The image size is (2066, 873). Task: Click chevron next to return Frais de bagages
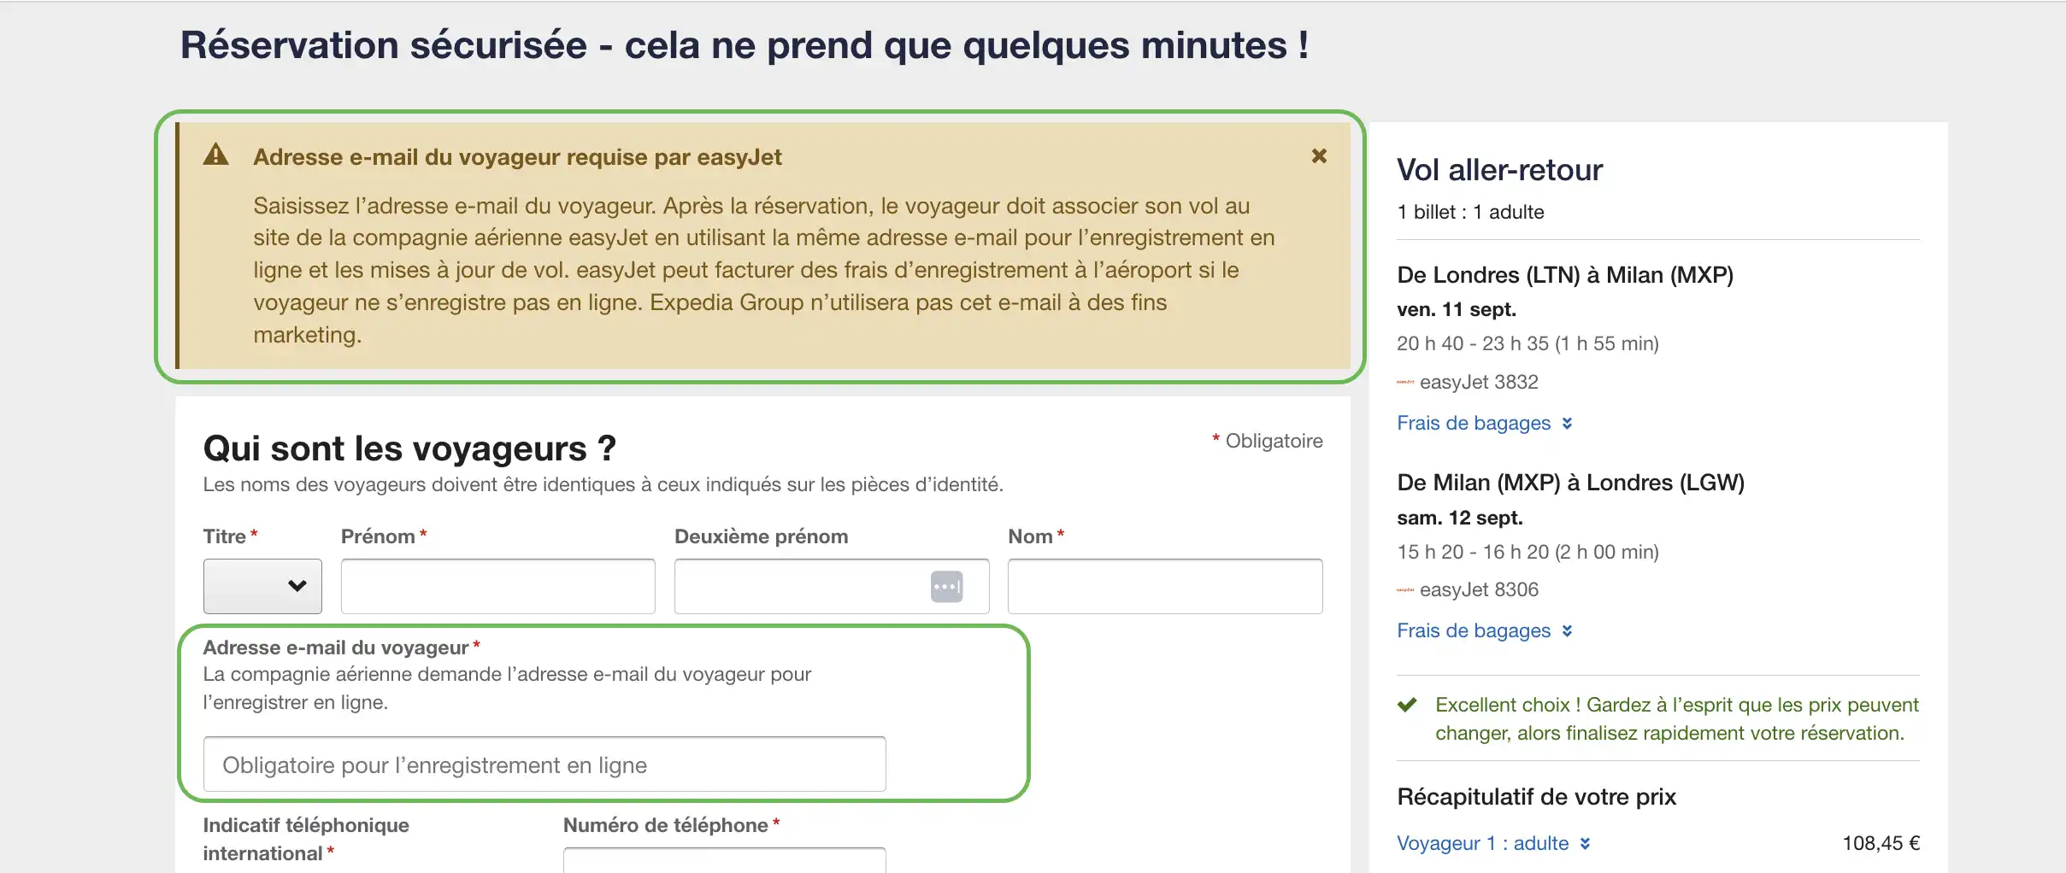[x=1567, y=631]
